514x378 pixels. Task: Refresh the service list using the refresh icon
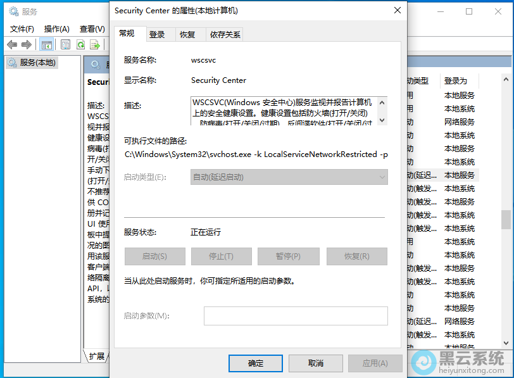point(82,44)
